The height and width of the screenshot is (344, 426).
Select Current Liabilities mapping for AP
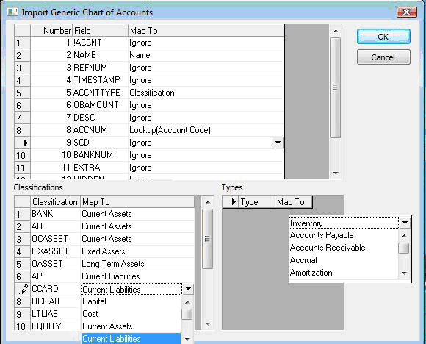[x=137, y=276]
